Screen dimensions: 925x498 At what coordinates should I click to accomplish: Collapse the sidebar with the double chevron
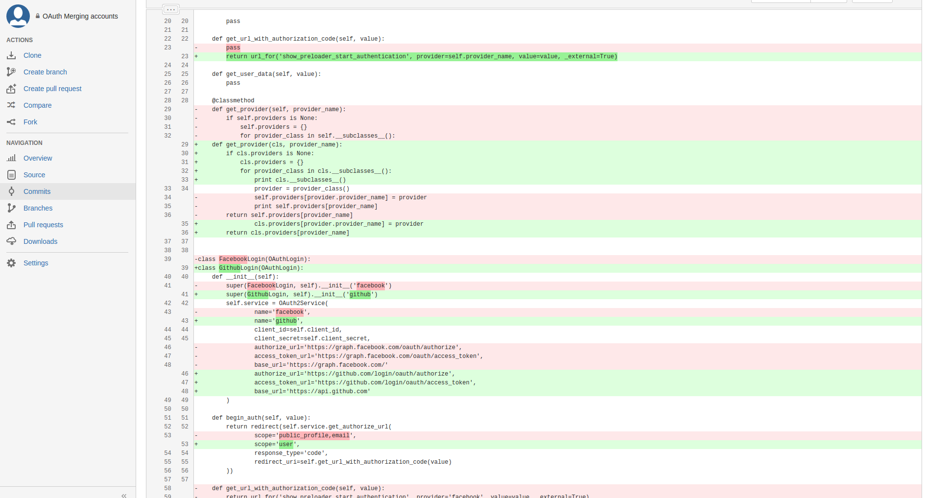coord(124,495)
